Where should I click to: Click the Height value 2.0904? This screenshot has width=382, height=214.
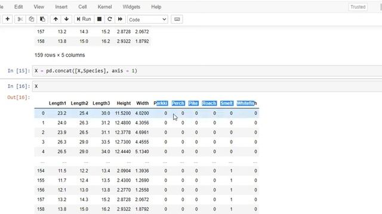point(124,171)
